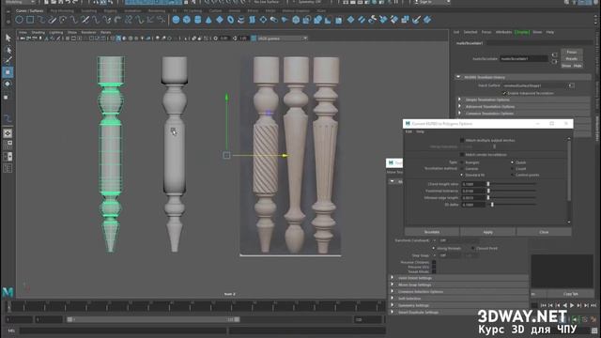Click the Tessellate button
The height and width of the screenshot is (338, 601).
pos(432,232)
